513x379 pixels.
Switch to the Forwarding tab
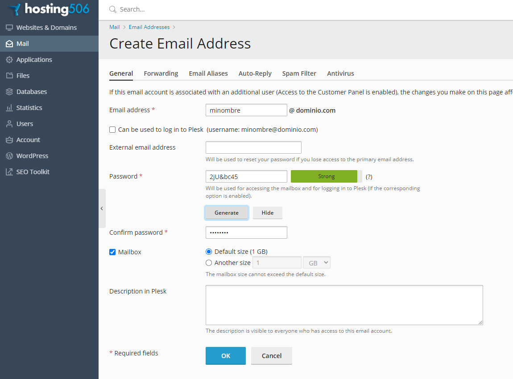tap(161, 73)
